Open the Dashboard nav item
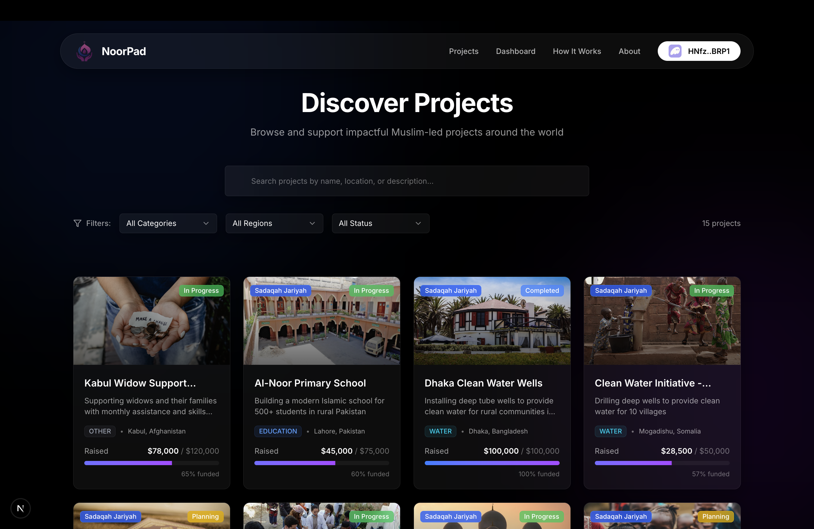This screenshot has height=529, width=814. (x=515, y=51)
